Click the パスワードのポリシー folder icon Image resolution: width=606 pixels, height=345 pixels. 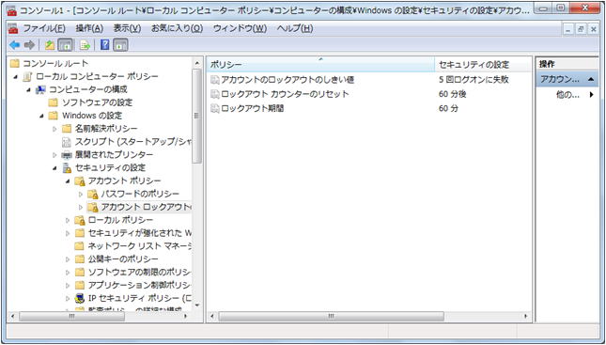click(x=93, y=195)
